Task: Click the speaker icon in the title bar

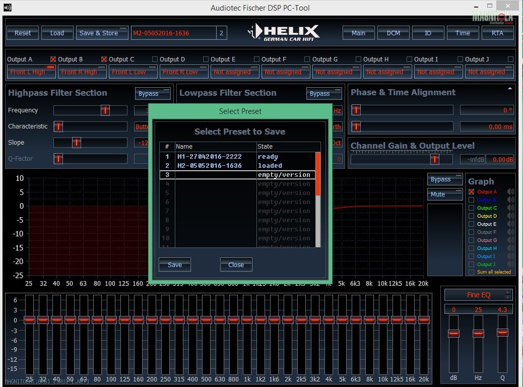Action: 7,8
